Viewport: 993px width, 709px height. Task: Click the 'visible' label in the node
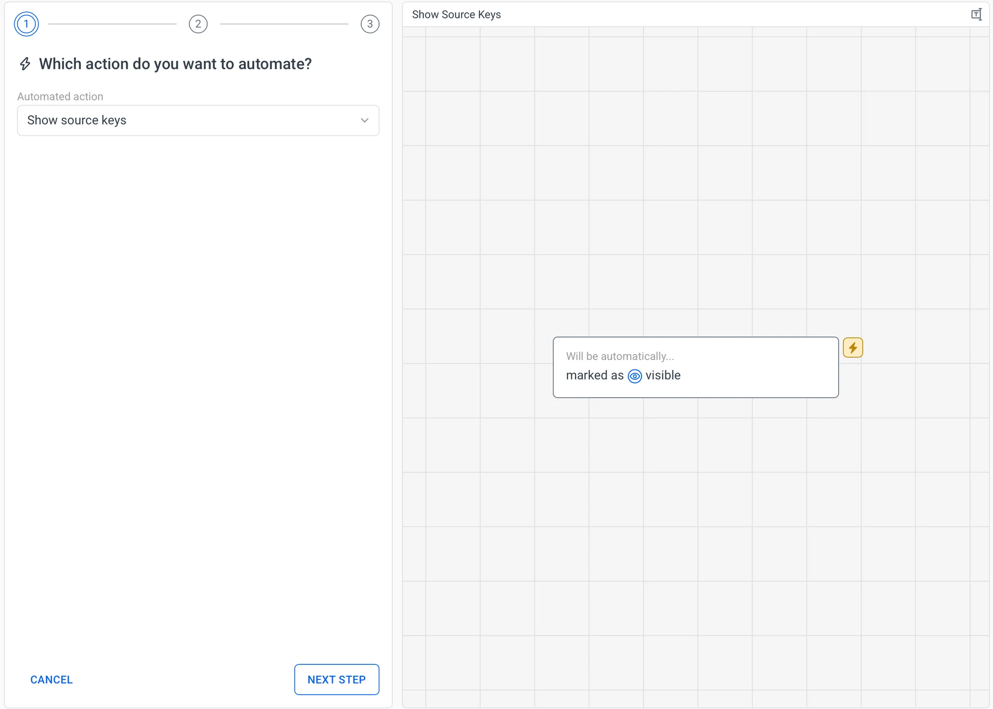(663, 375)
